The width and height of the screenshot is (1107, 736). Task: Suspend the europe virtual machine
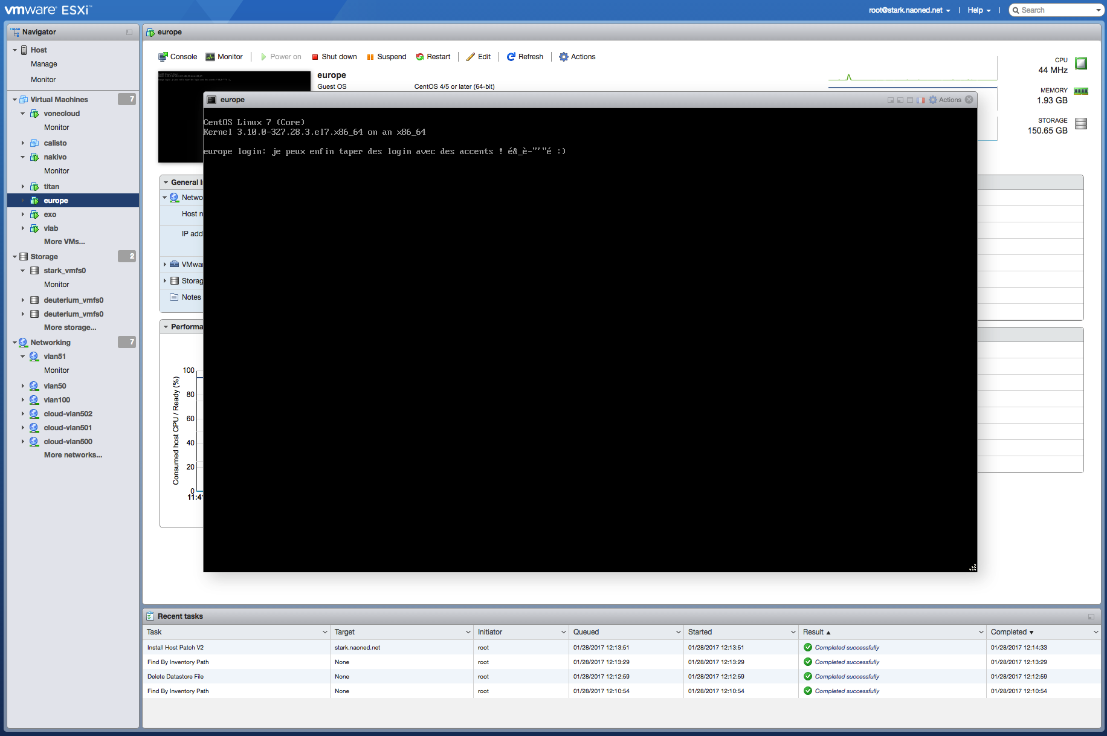coord(387,57)
